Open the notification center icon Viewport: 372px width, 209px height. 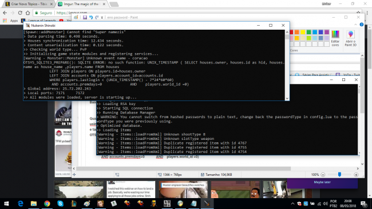coord(363,203)
